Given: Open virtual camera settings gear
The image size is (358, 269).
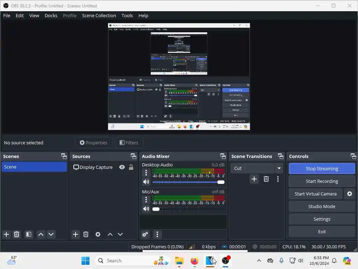Looking at the screenshot, I should tap(350, 194).
